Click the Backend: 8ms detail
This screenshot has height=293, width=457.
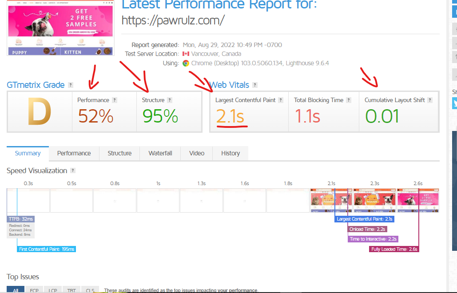tap(20, 234)
